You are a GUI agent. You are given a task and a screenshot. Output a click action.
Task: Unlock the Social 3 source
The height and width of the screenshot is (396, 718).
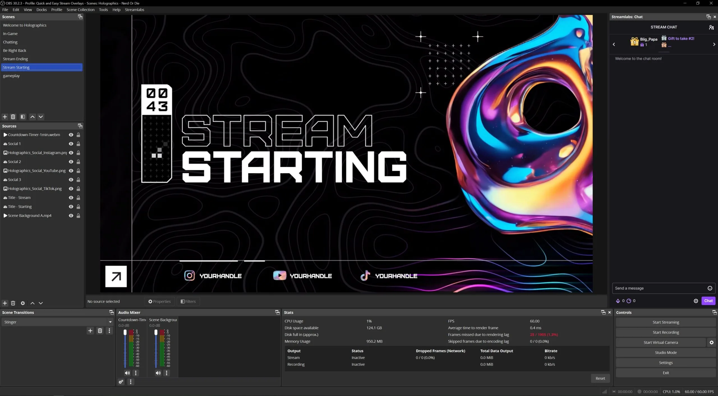point(78,180)
